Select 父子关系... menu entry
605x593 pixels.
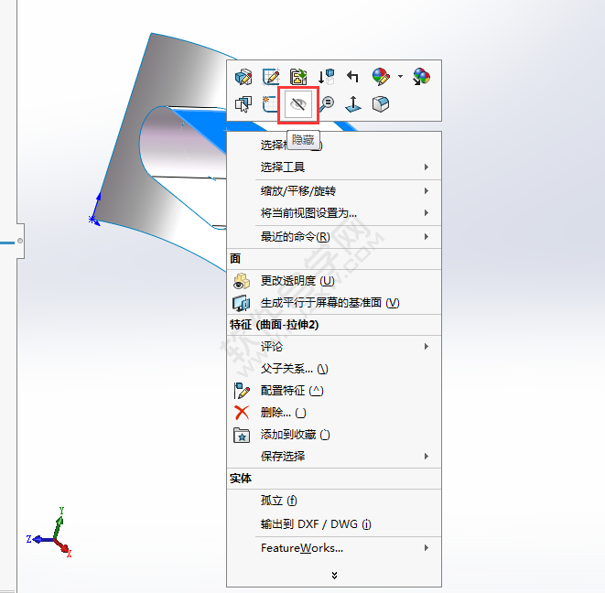pyautogui.click(x=334, y=369)
